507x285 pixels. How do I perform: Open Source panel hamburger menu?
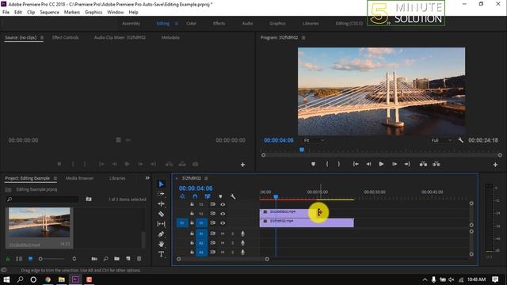point(42,38)
